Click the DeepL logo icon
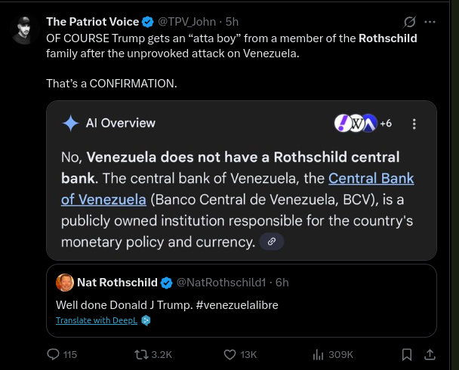This screenshot has height=370, width=459. tap(146, 320)
